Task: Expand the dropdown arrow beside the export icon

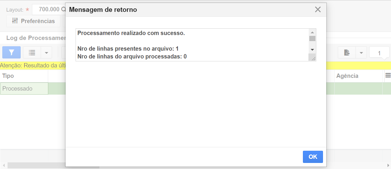Action: coord(361,53)
